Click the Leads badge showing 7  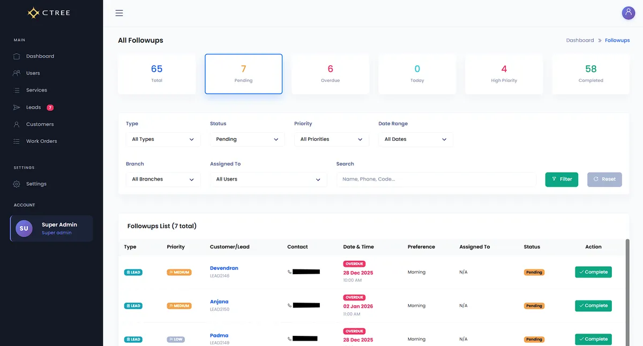point(50,108)
